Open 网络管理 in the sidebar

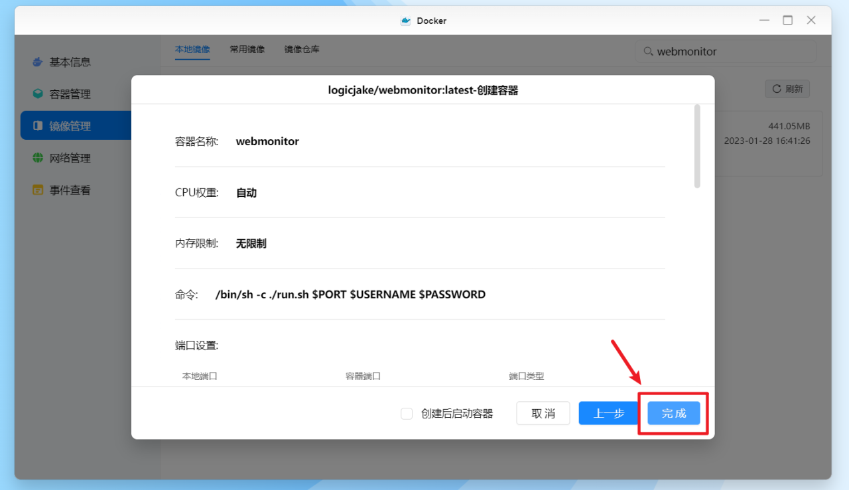[x=38, y=157]
